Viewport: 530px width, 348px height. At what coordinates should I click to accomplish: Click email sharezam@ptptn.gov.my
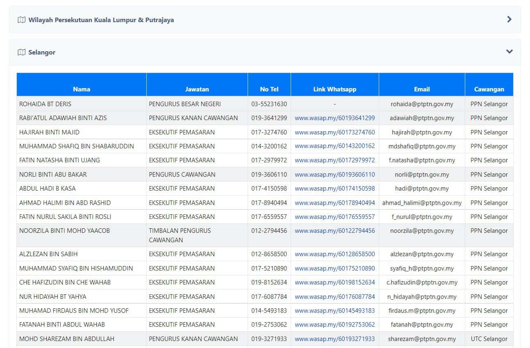click(x=422, y=339)
